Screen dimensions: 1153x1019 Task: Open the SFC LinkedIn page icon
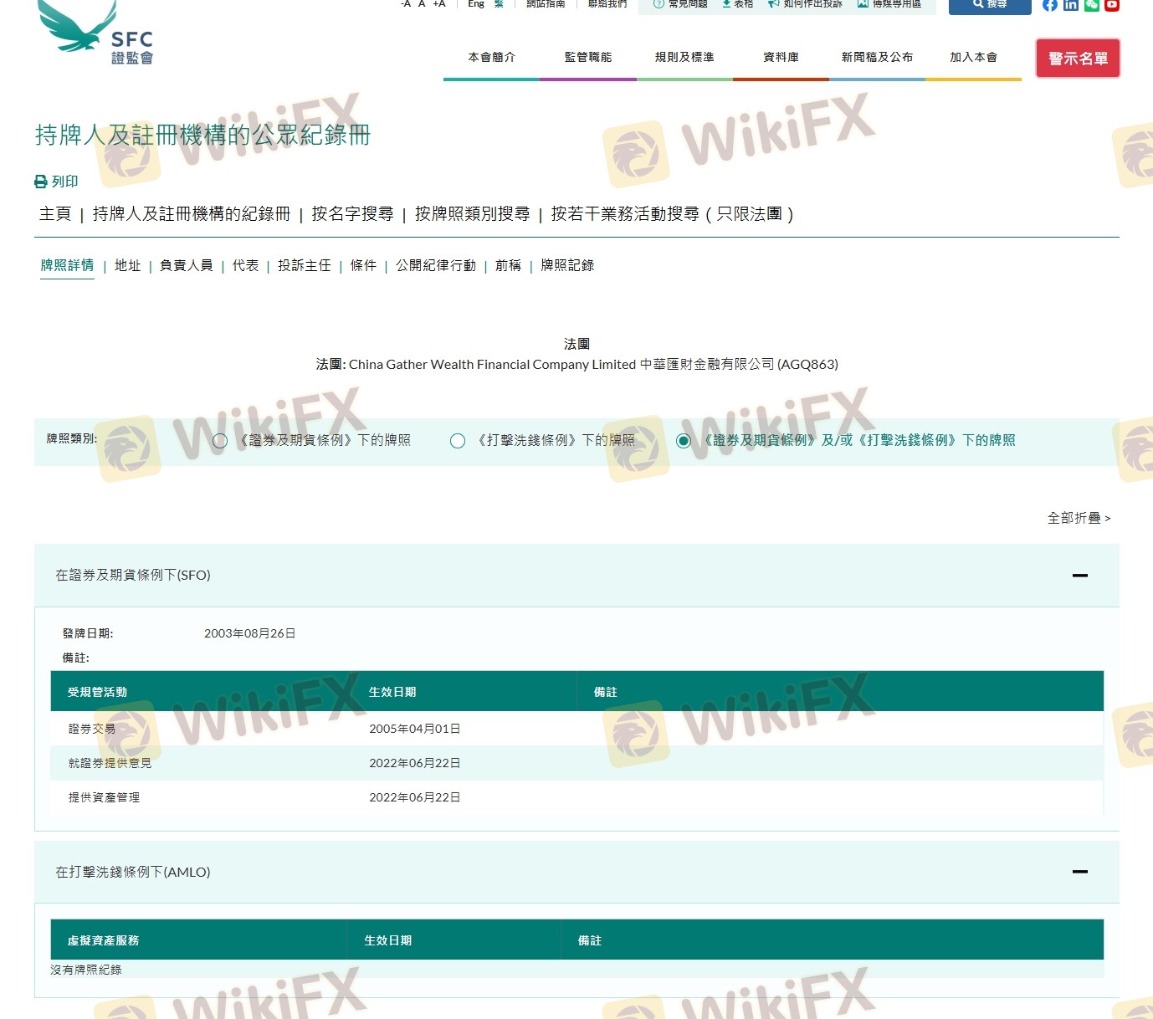1071,5
